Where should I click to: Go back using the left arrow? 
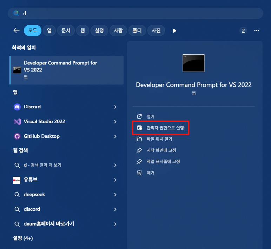16,31
